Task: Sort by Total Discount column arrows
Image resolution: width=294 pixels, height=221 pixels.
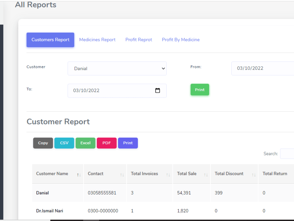Action: point(254,175)
